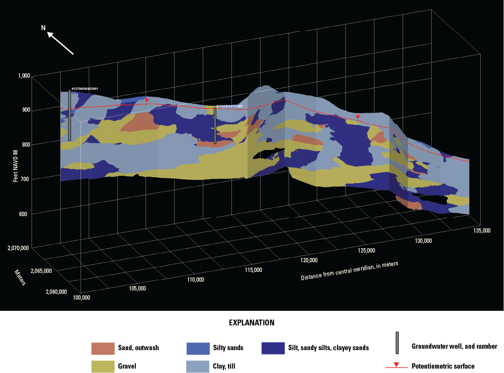
Task: Click the left red potentiometric triangle marker
Action: coord(147,100)
